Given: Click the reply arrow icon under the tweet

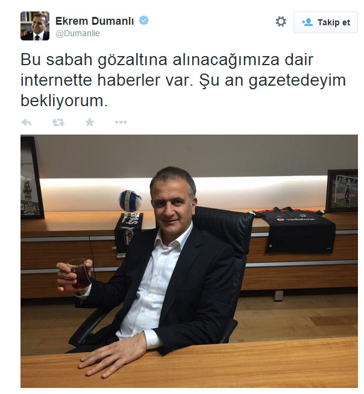Looking at the screenshot, I should pyautogui.click(x=27, y=122).
